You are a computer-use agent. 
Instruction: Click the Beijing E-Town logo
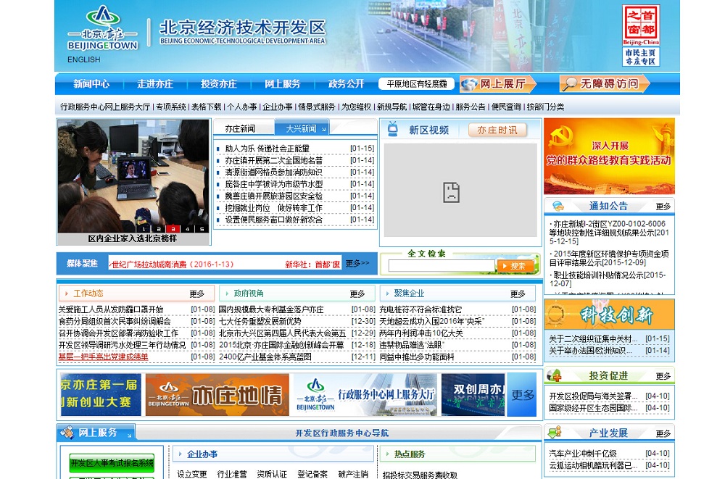[103, 28]
